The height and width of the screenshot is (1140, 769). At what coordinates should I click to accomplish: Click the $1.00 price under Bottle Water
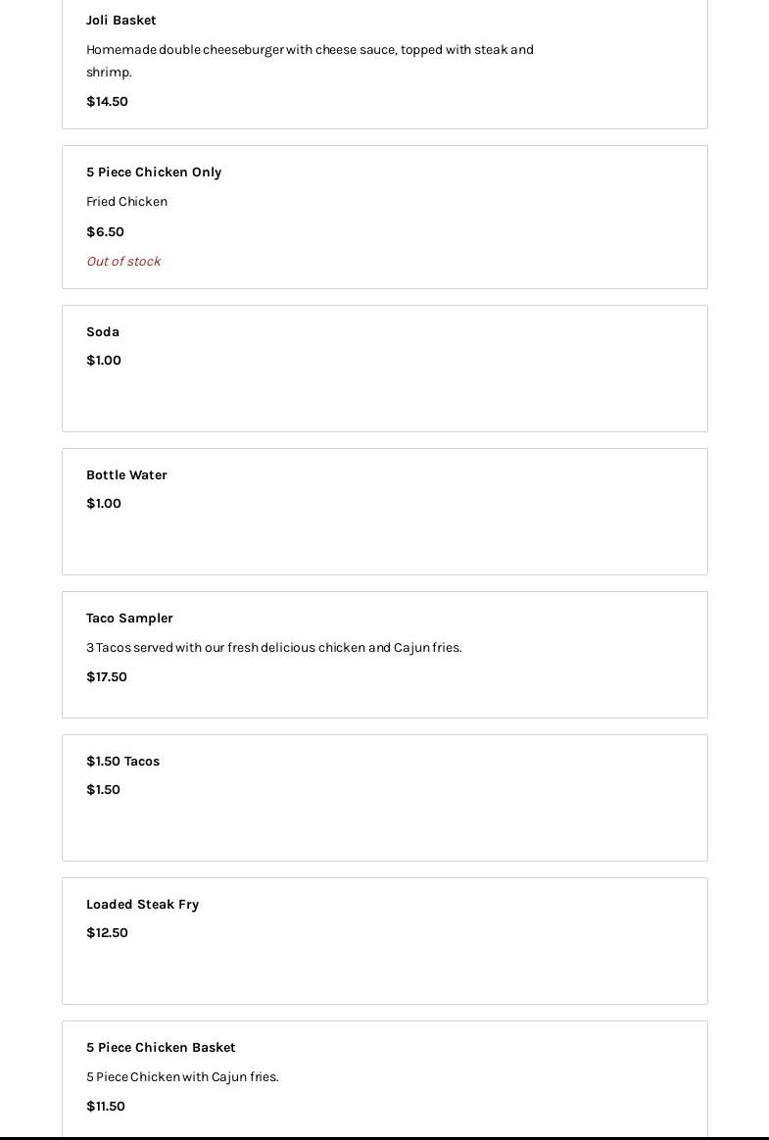pos(104,503)
